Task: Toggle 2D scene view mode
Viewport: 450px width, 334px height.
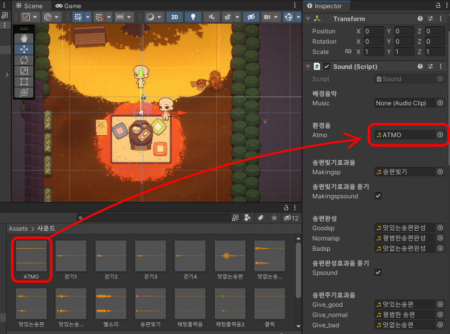Action: pos(175,17)
